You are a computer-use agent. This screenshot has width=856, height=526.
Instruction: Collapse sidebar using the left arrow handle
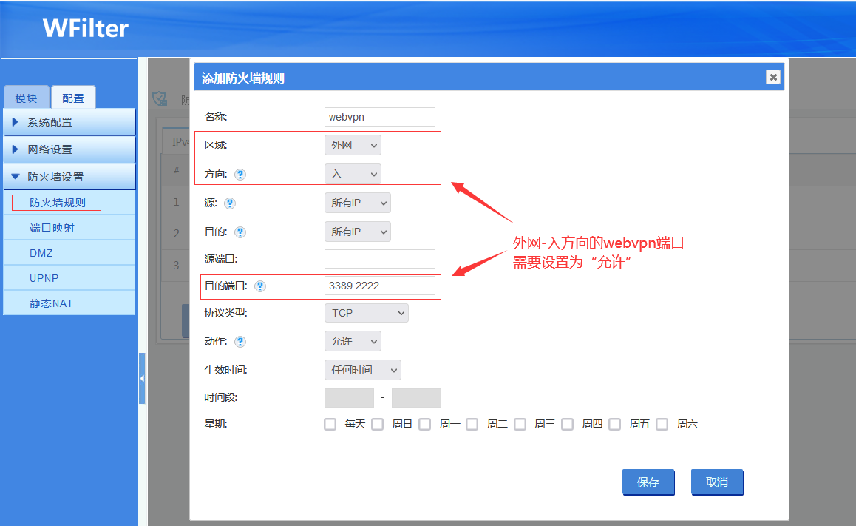click(x=142, y=378)
